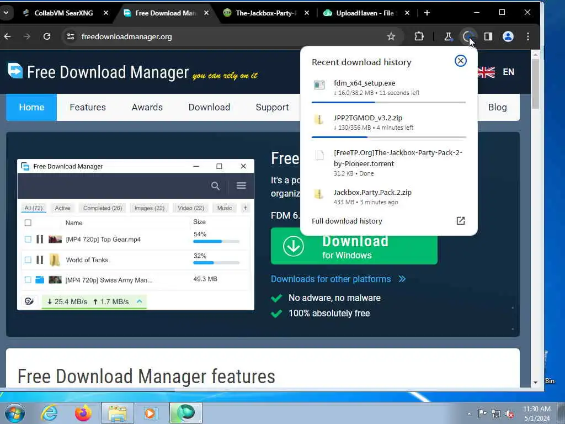Click the Jackbox.Party.Pack.2.zip archive icon
The height and width of the screenshot is (424, 565).
coord(318,194)
